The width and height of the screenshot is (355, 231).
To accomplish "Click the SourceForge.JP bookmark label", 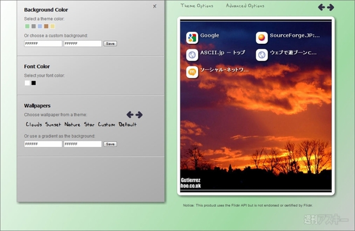I will coord(295,36).
